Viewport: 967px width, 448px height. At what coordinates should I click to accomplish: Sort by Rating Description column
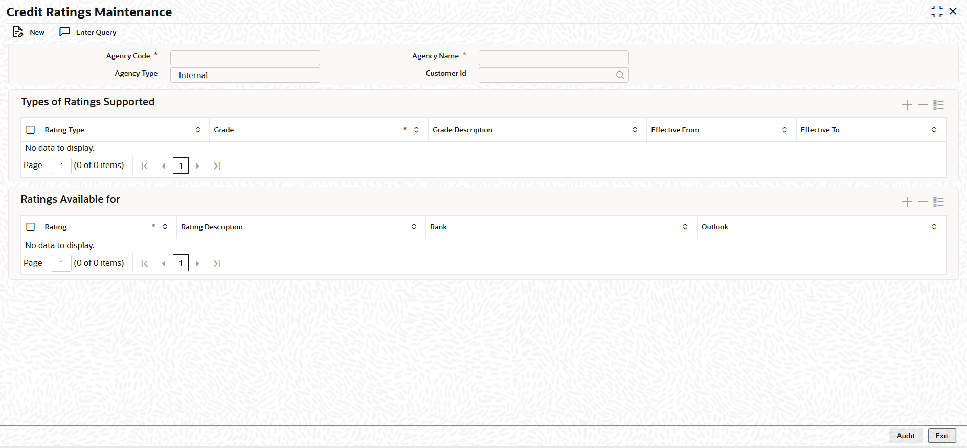coord(414,227)
